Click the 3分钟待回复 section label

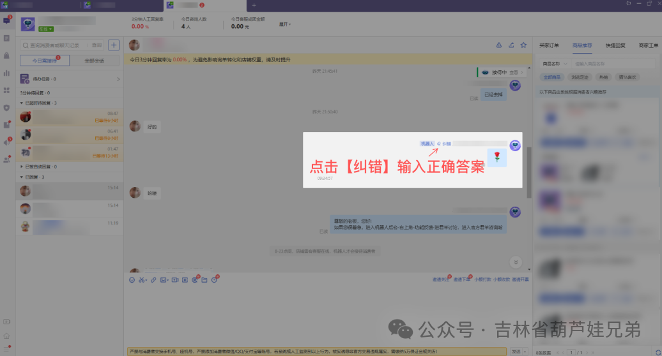point(35,93)
